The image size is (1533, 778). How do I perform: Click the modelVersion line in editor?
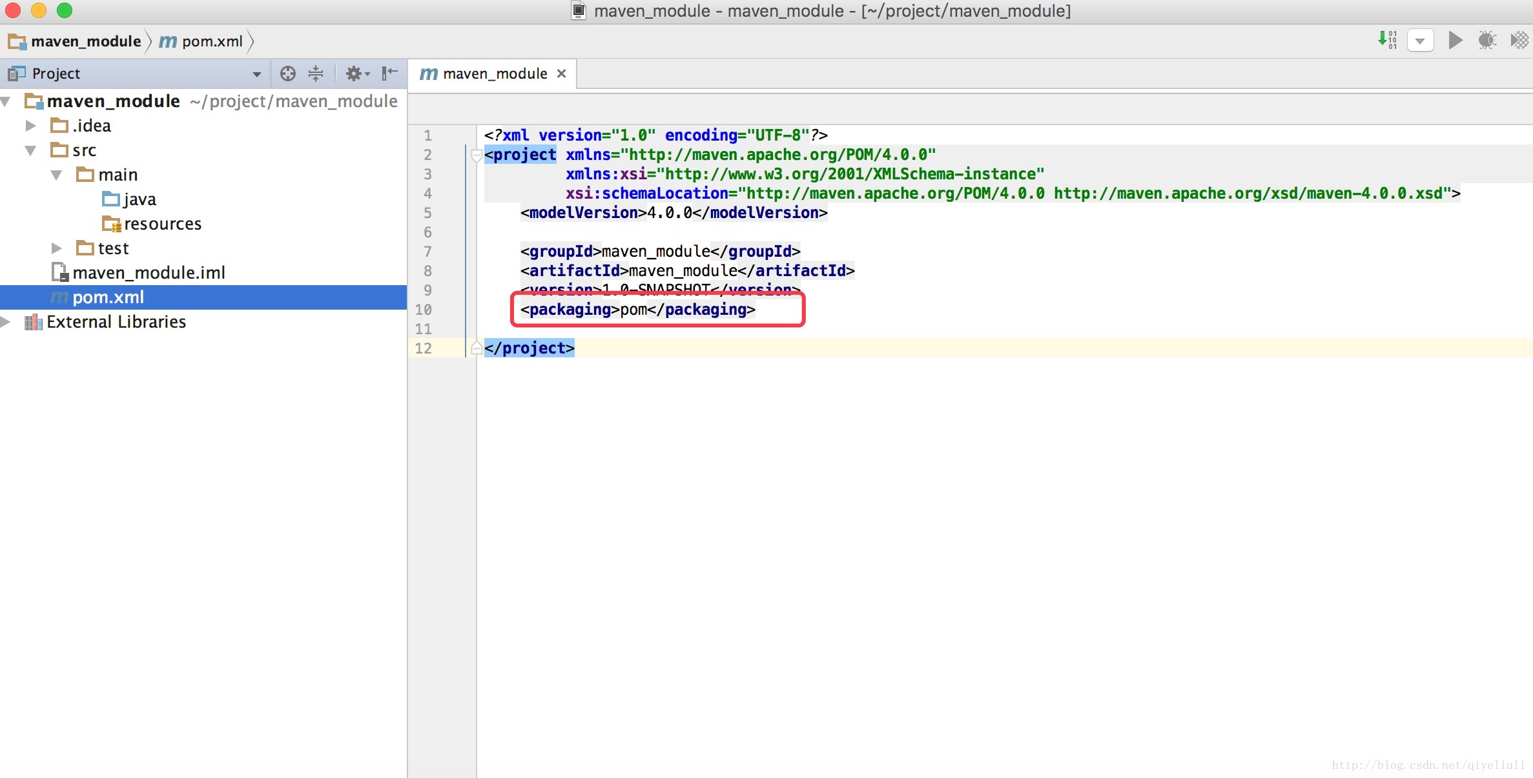(674, 213)
